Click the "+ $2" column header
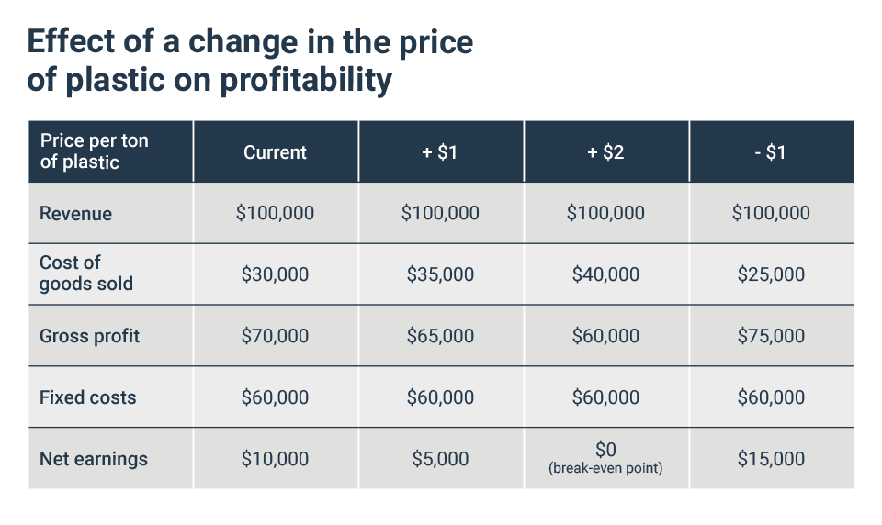The width and height of the screenshot is (882, 525). coord(605,152)
